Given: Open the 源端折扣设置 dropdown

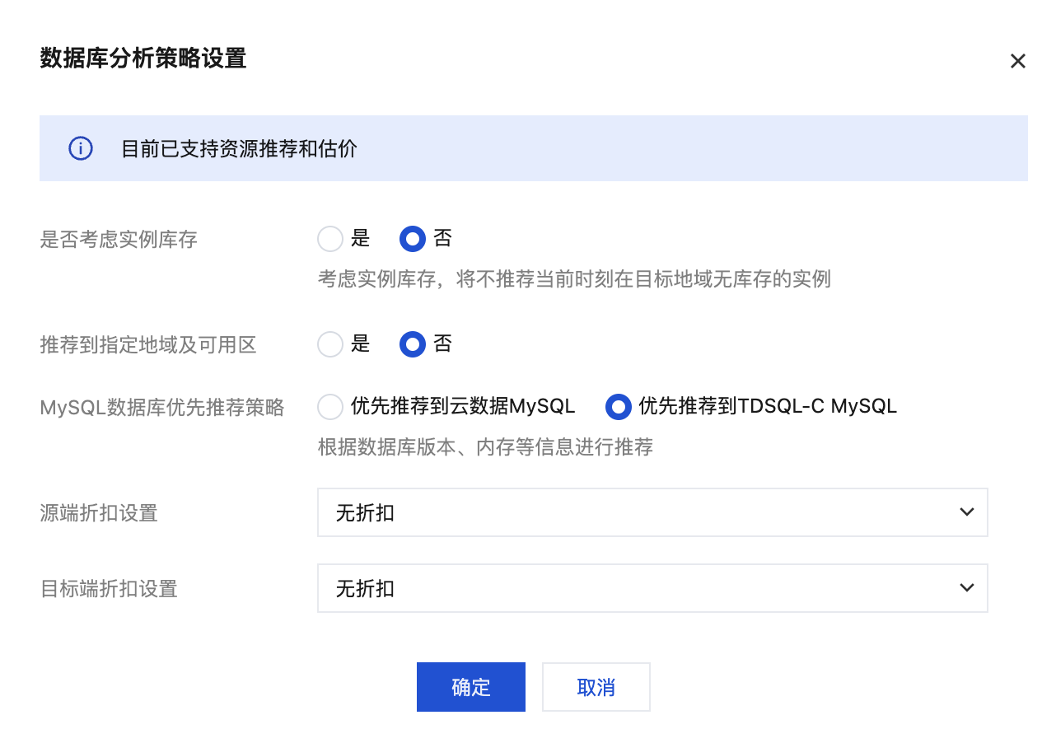Looking at the screenshot, I should point(652,512).
